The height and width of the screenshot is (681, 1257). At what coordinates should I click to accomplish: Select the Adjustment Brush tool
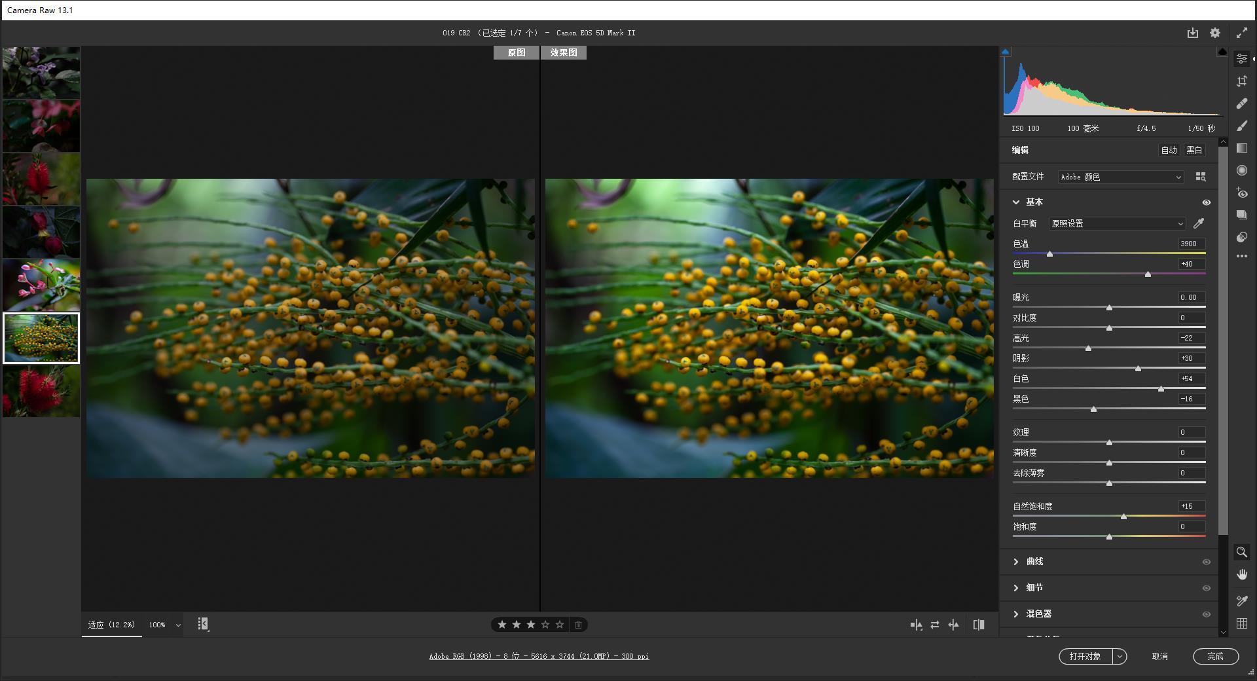(x=1241, y=126)
